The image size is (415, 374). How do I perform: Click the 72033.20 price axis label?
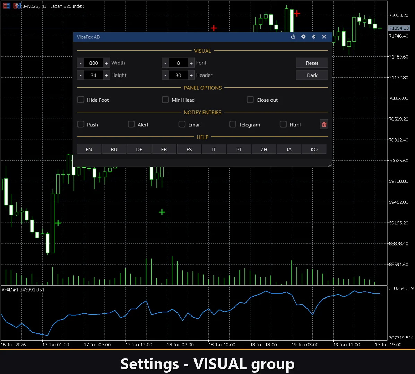coord(399,15)
